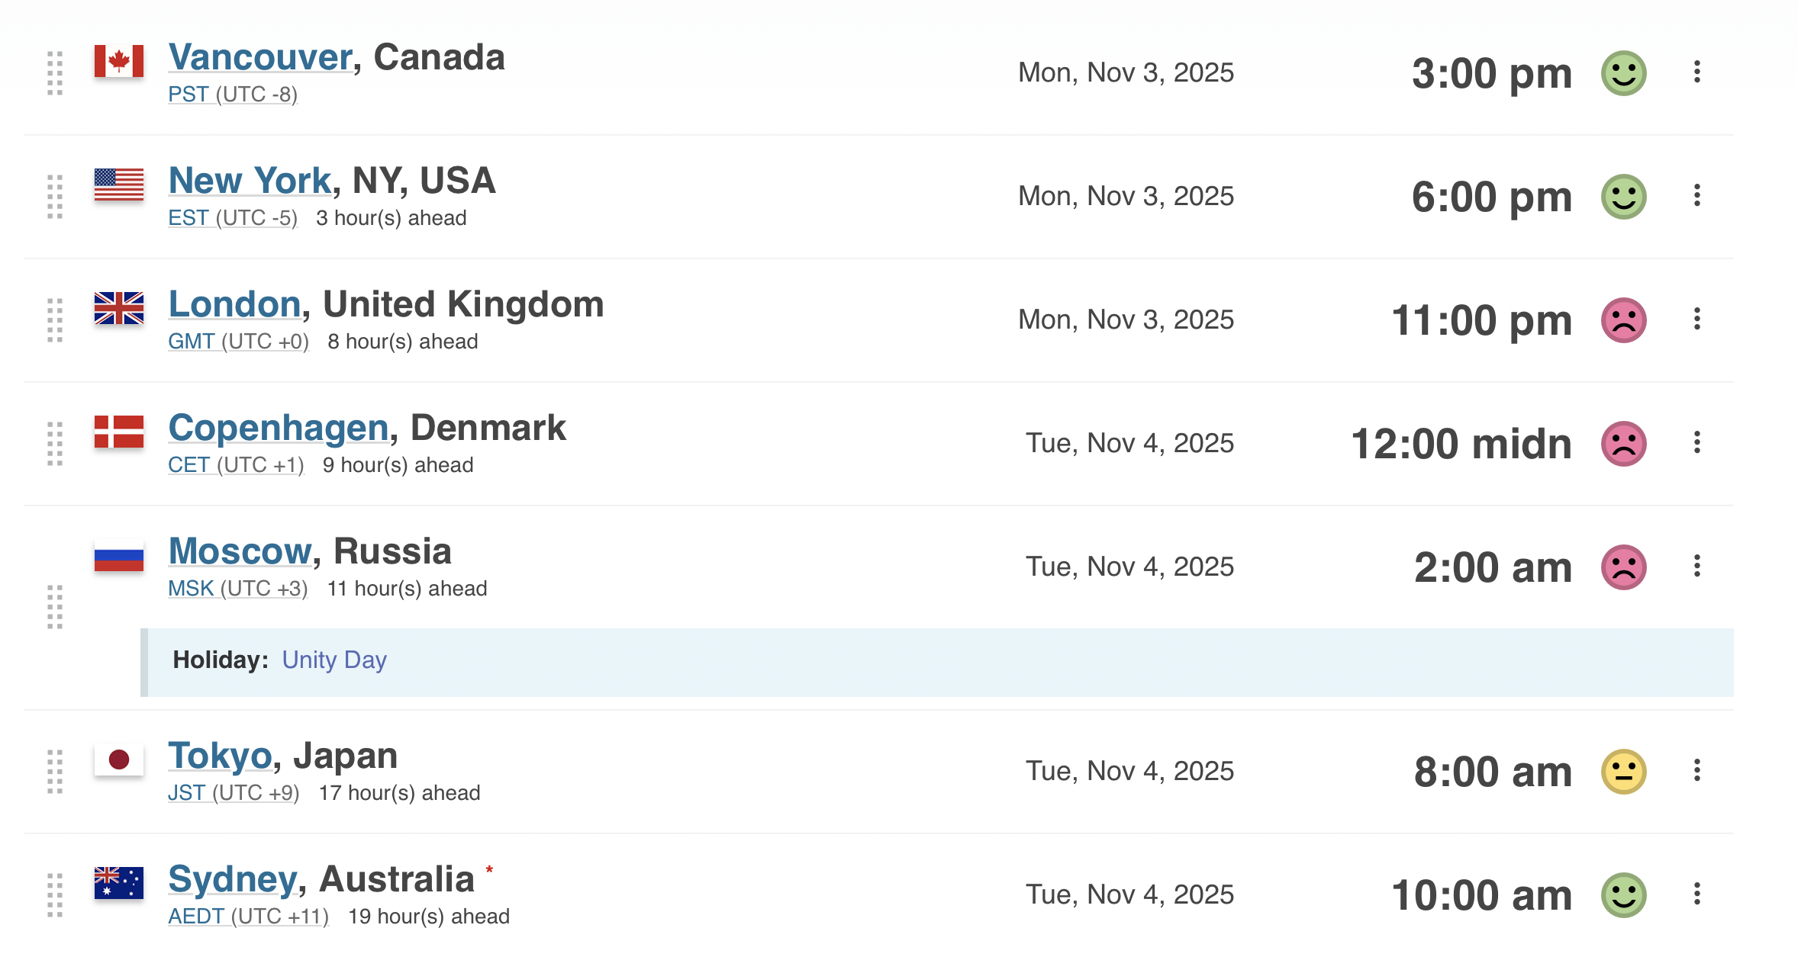Open the three-dot options for Copenhagen
This screenshot has width=1798, height=973.
1696,443
